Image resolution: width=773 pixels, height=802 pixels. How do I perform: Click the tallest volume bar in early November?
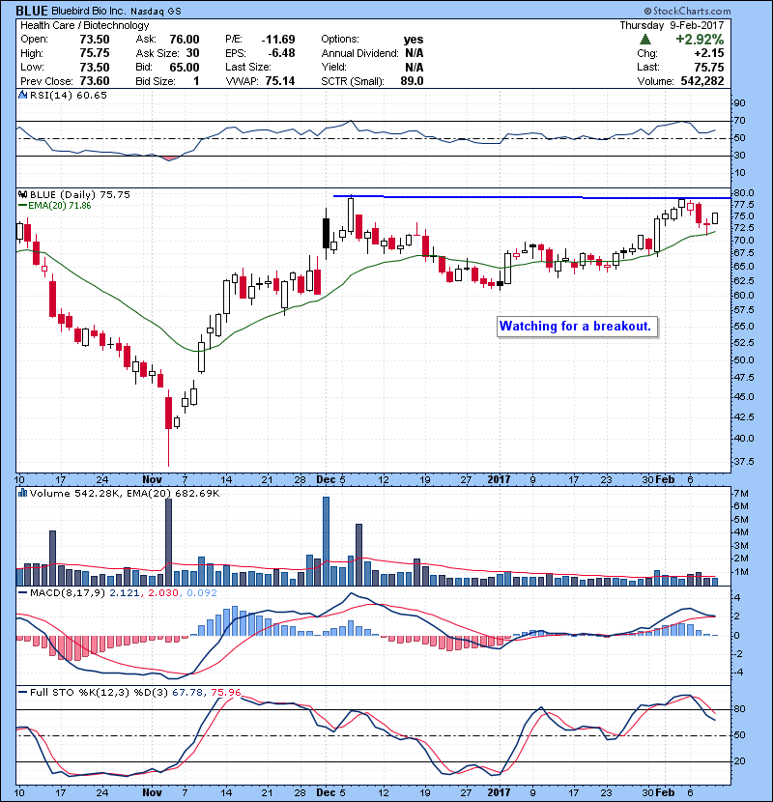(168, 542)
